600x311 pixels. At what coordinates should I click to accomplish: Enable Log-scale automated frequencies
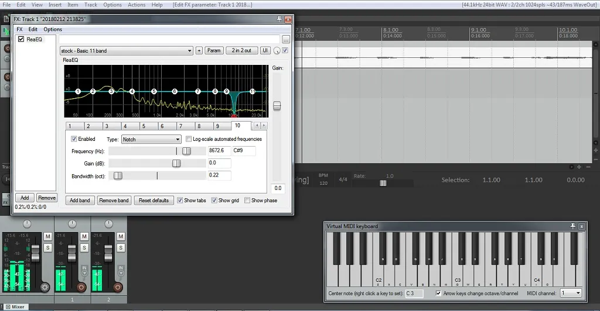188,139
